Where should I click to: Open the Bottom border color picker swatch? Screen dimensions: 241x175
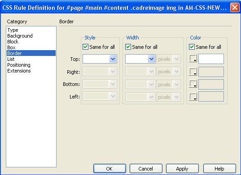click(193, 84)
